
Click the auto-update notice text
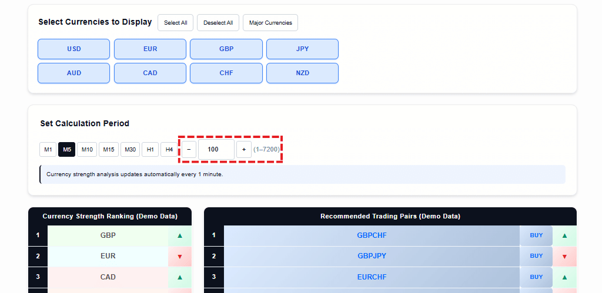(135, 174)
